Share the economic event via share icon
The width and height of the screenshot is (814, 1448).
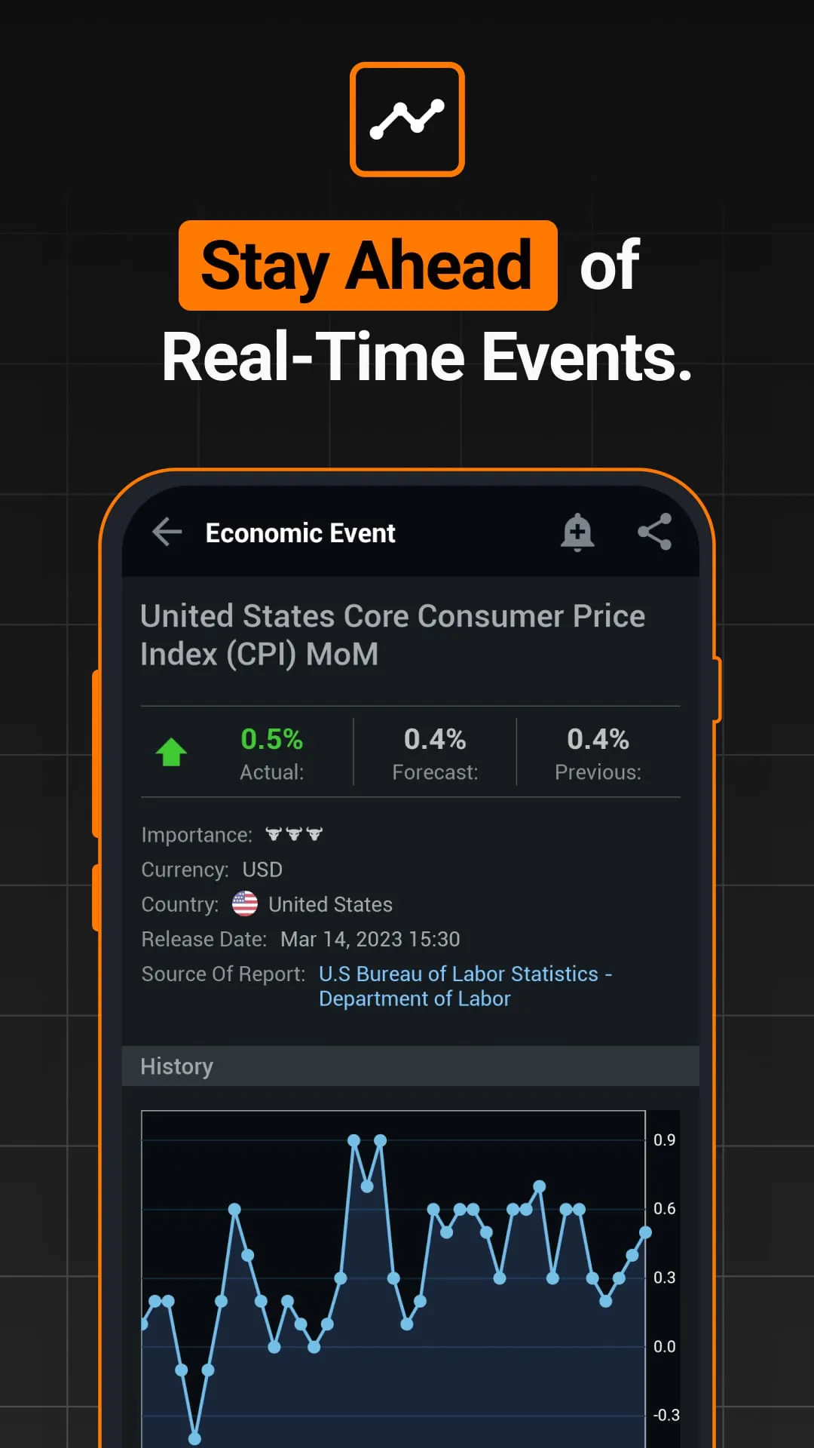(654, 532)
